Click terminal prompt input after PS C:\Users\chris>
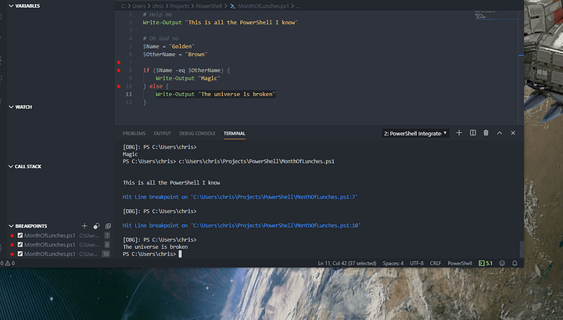 pyautogui.click(x=181, y=254)
